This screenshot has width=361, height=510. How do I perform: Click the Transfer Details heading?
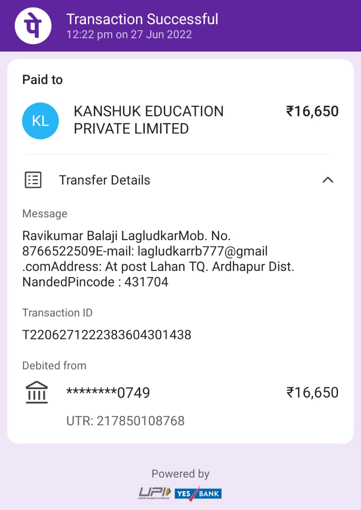tap(105, 180)
